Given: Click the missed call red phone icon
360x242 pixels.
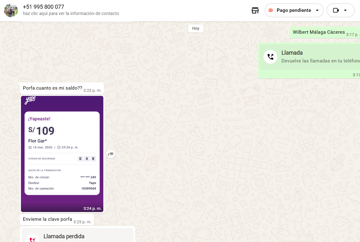Looking at the screenshot, I should click(32, 239).
